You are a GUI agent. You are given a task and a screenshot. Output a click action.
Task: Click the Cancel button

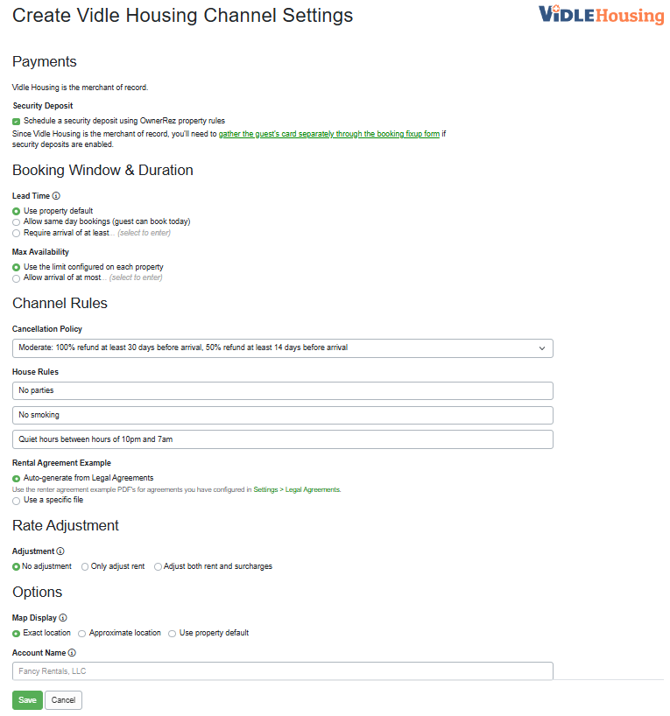pos(62,700)
